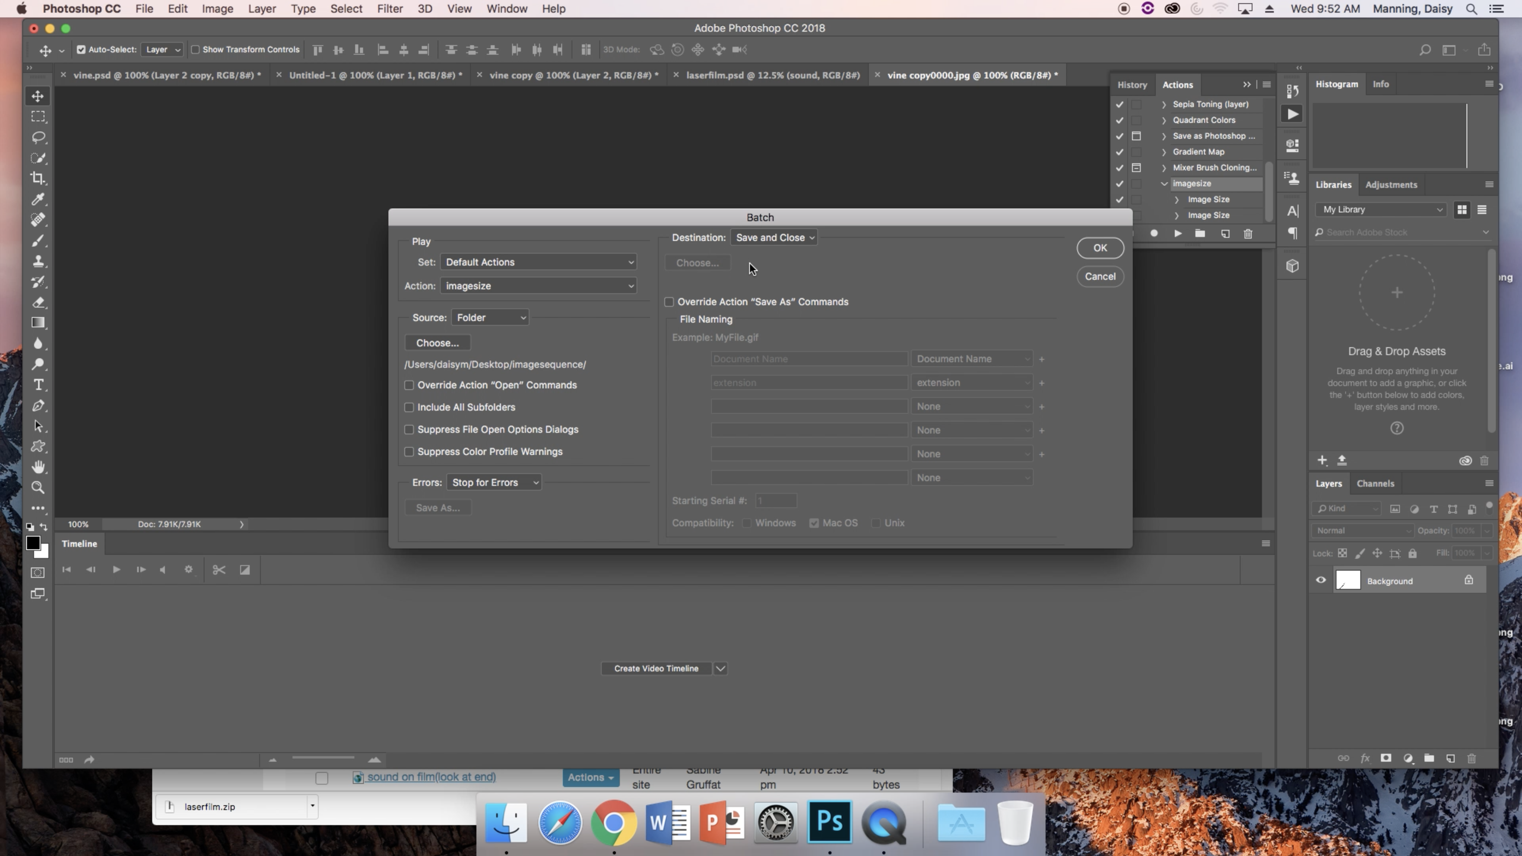Open the Source dropdown showing Folder
The height and width of the screenshot is (856, 1522).
[490, 317]
